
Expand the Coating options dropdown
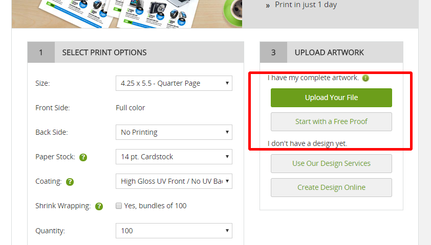[x=174, y=181]
